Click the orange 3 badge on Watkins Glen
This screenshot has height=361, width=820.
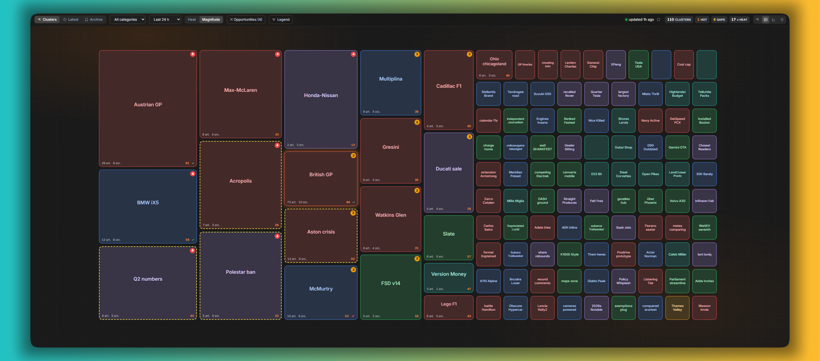(417, 191)
